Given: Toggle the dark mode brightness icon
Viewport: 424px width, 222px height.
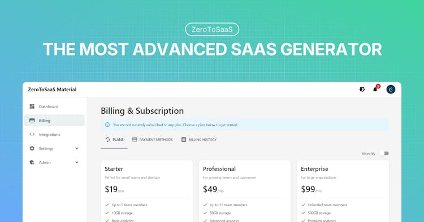Looking at the screenshot, I should (x=362, y=89).
